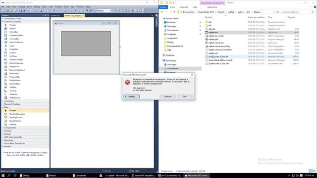Sort by Nombre column header in Explorer

pyautogui.click(x=209, y=17)
